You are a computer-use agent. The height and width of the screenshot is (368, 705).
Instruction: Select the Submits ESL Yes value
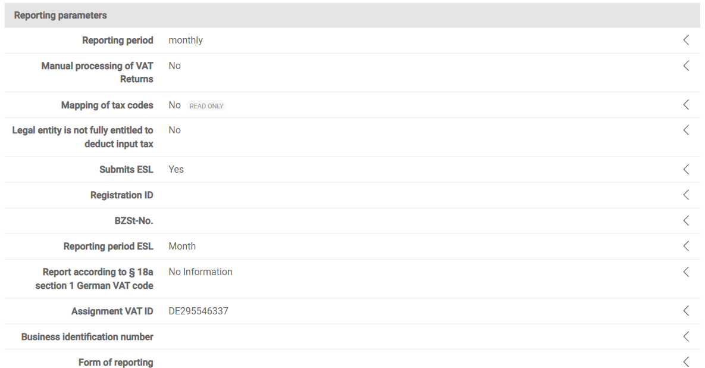click(x=176, y=169)
